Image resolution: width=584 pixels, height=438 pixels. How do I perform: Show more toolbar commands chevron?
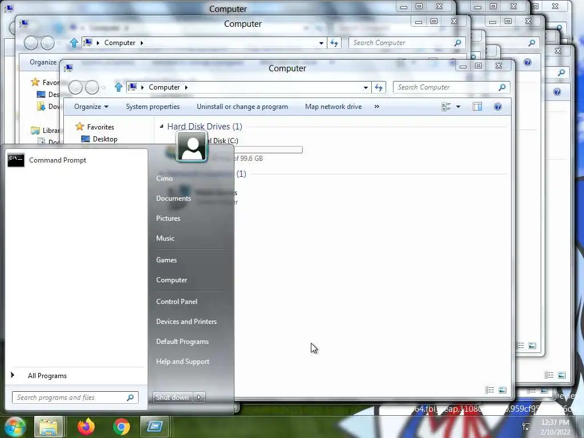click(x=377, y=107)
